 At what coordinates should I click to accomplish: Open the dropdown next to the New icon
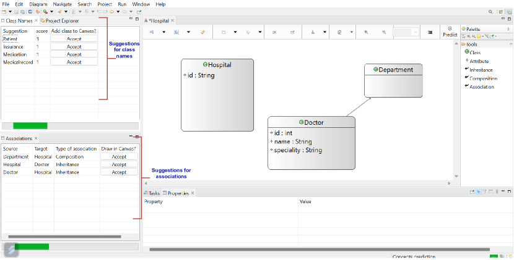point(10,12)
